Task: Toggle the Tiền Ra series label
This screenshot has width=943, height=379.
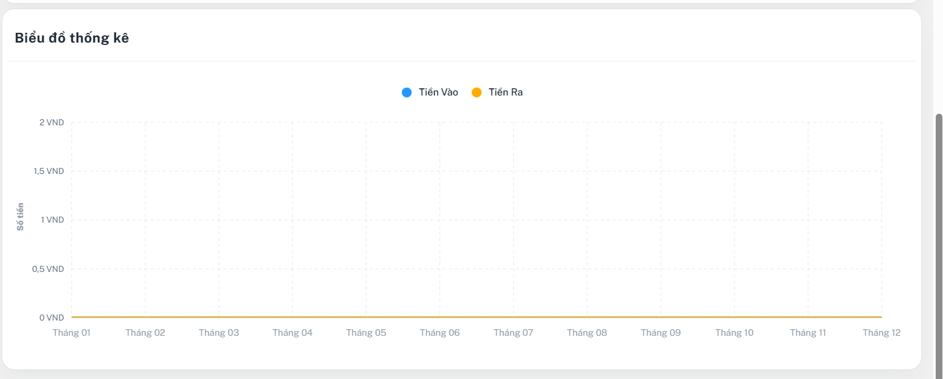Action: pyautogui.click(x=505, y=92)
